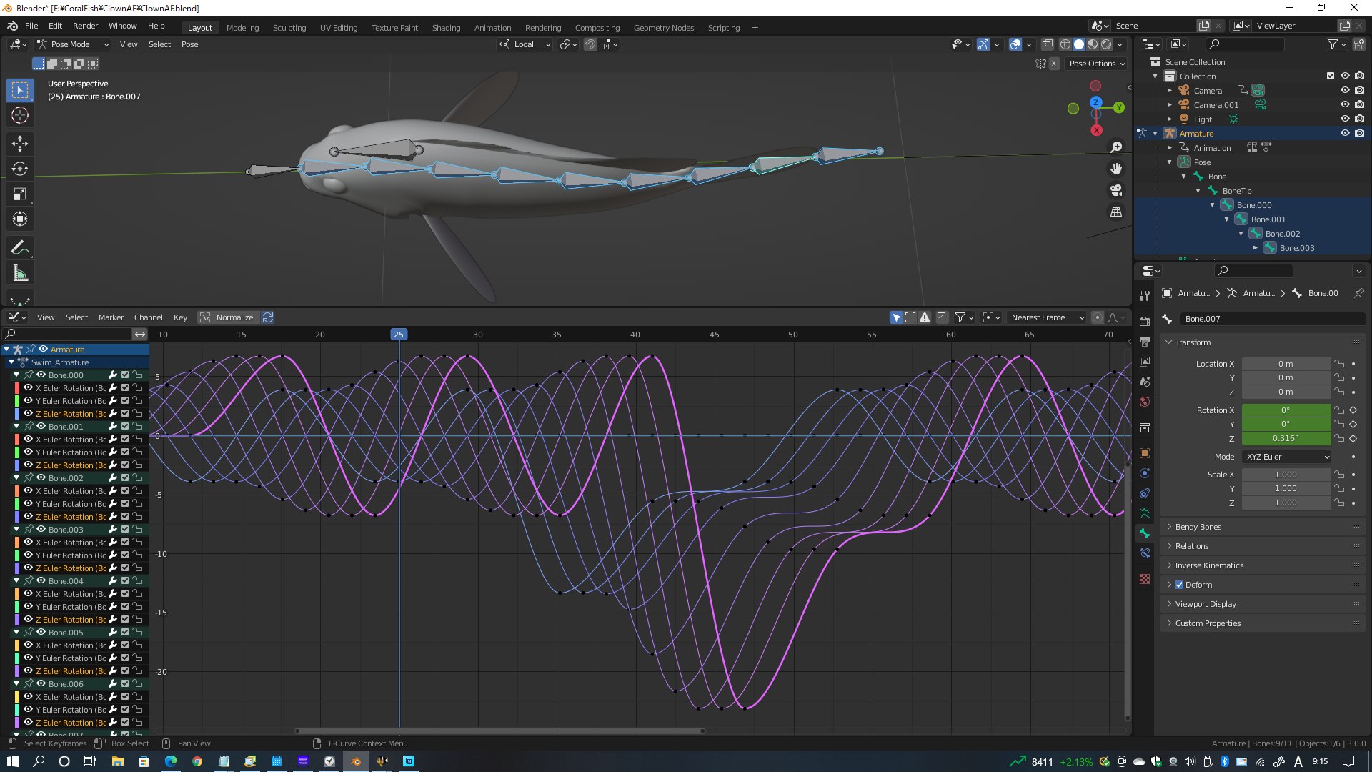
Task: Select the Measure tool
Action: pyautogui.click(x=20, y=274)
